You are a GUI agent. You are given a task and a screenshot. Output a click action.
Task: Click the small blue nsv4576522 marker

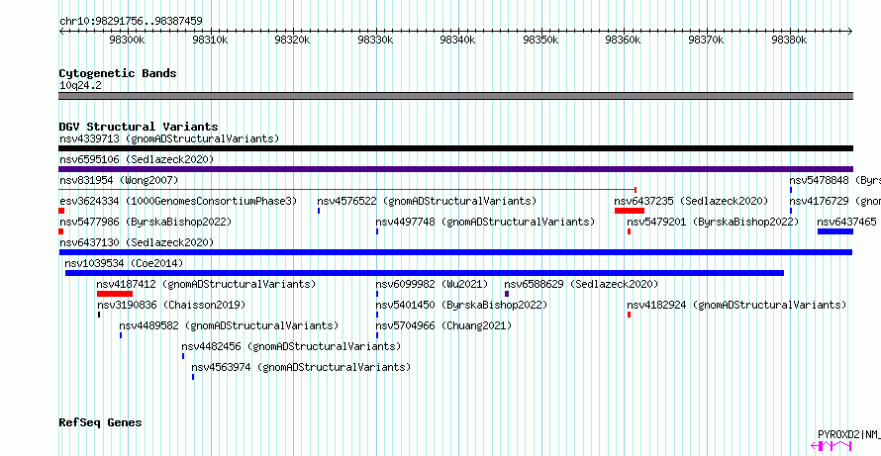[x=319, y=211]
